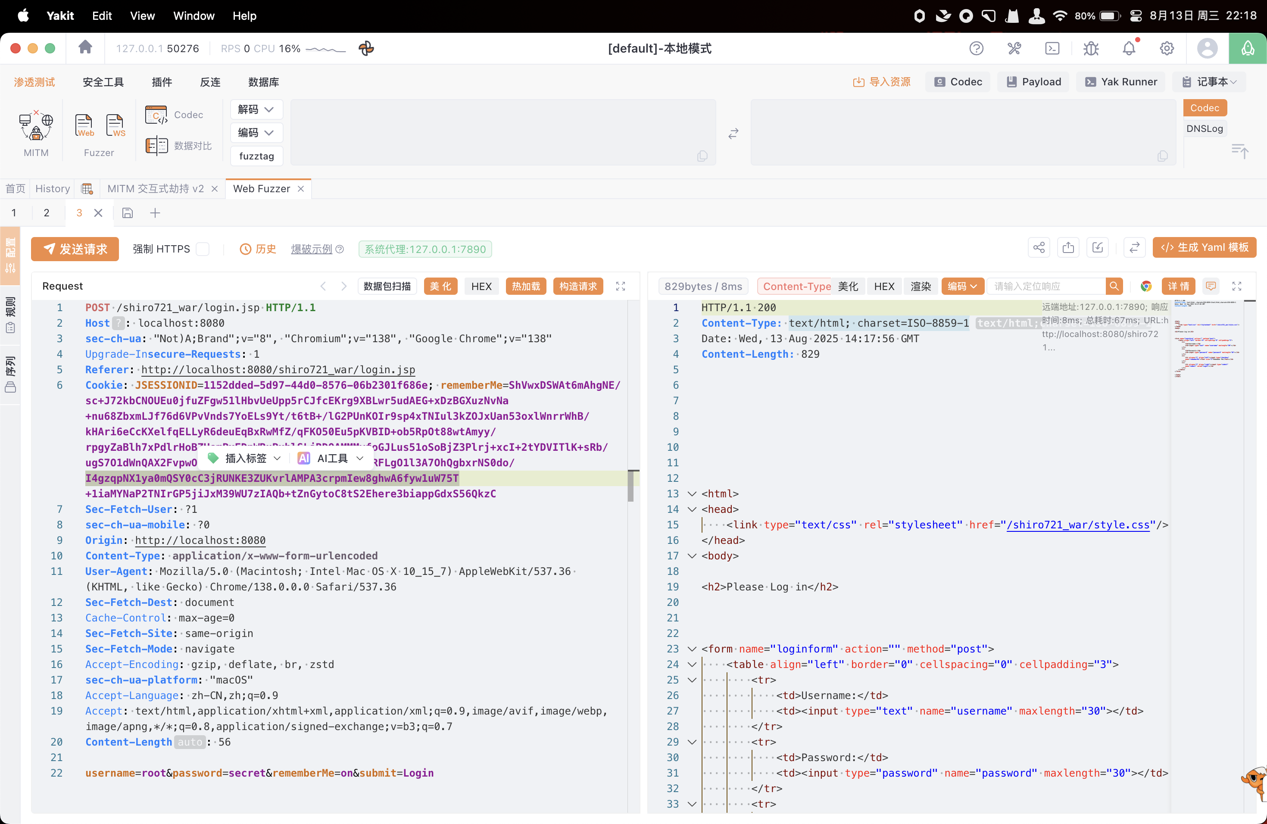Toggle the 强制 HTTPS checkbox

point(203,249)
